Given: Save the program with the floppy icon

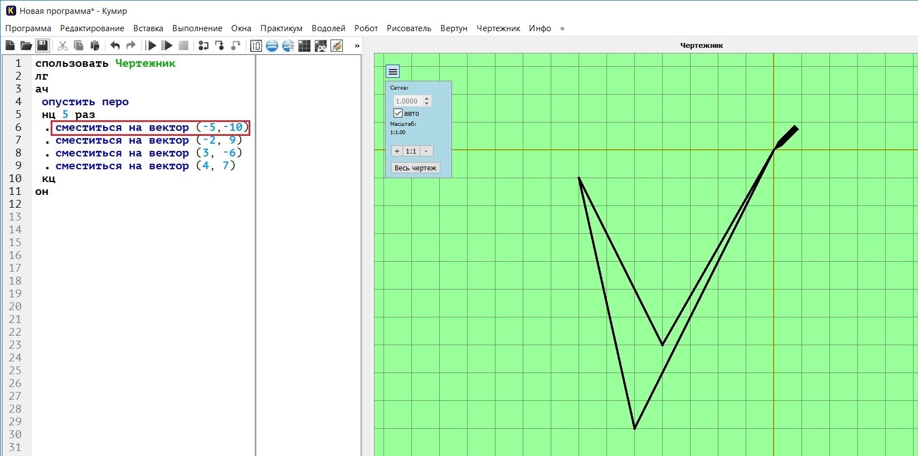Looking at the screenshot, I should point(42,46).
